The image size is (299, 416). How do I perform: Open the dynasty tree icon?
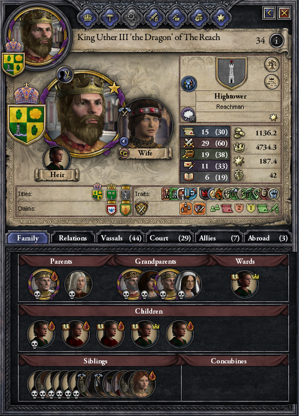coord(272,64)
